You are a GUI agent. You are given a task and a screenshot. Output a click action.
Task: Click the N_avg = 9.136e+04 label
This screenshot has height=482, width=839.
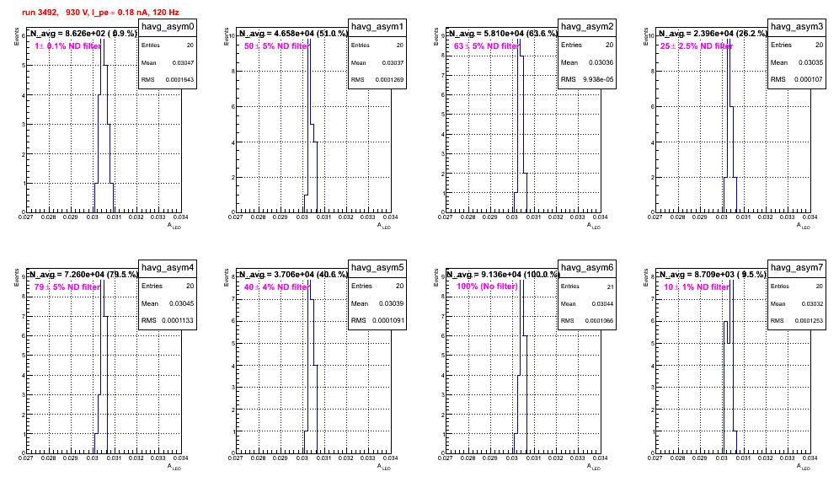pyautogui.click(x=503, y=275)
